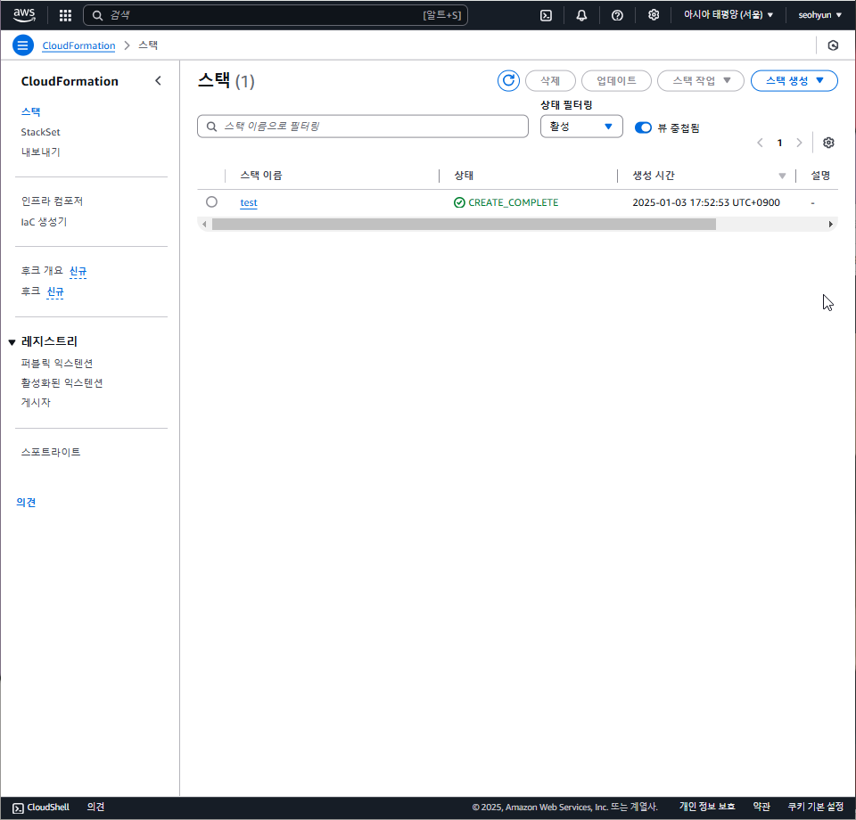Click the horizontal table scrollbar
856x820 pixels.
[464, 225]
